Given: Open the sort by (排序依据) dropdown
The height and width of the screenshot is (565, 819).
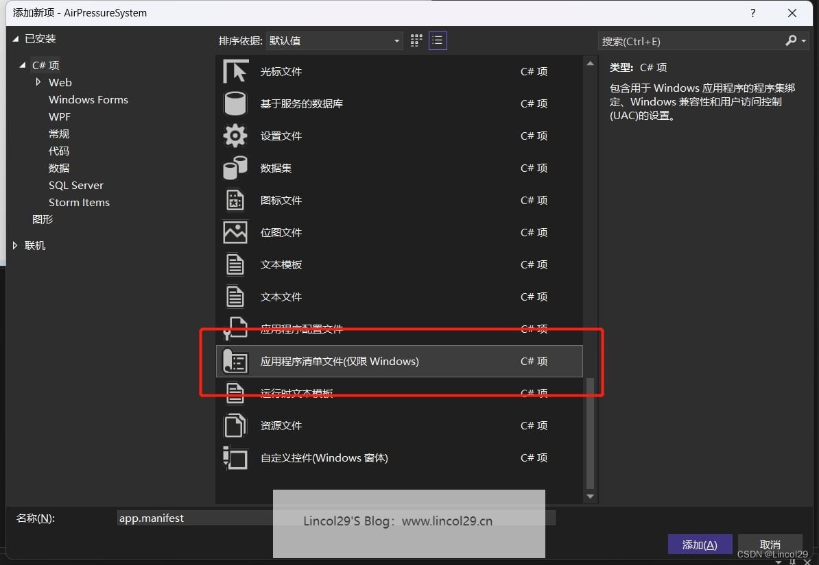Looking at the screenshot, I should [334, 41].
